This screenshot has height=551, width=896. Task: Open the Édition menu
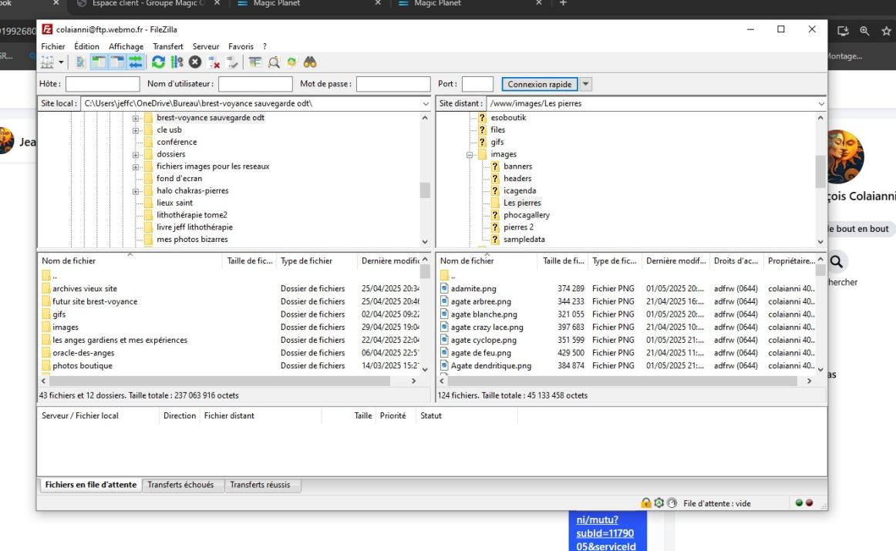(87, 46)
